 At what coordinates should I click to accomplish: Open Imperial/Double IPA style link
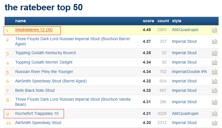click(x=189, y=72)
